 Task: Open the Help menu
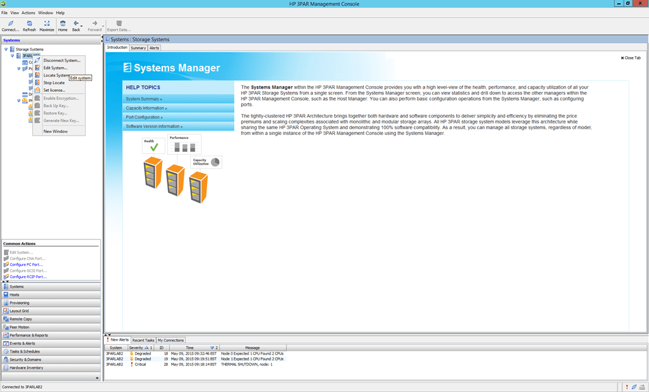pyautogui.click(x=60, y=13)
